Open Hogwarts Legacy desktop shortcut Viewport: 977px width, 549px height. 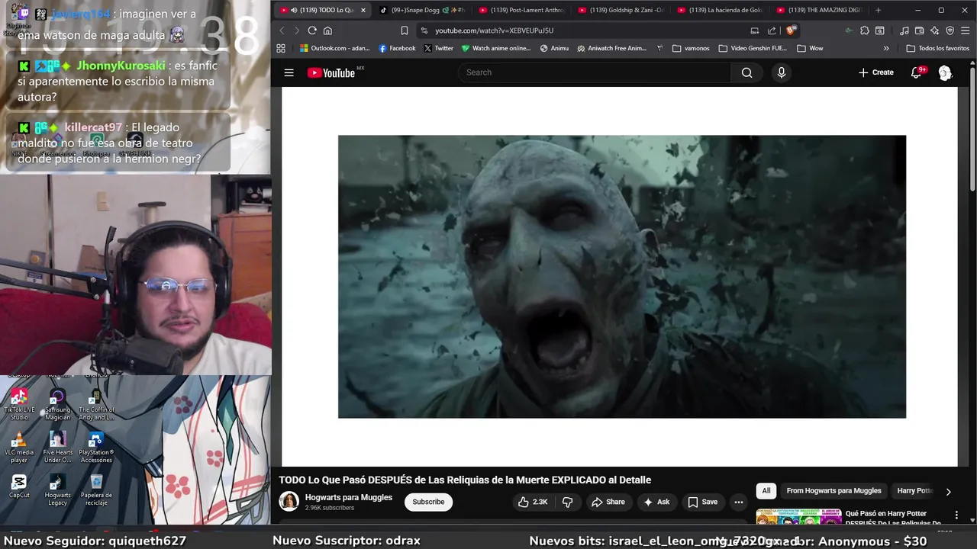click(57, 489)
